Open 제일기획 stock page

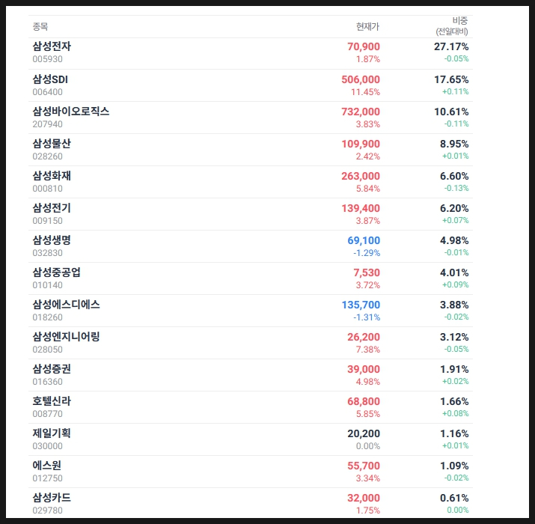click(52, 433)
